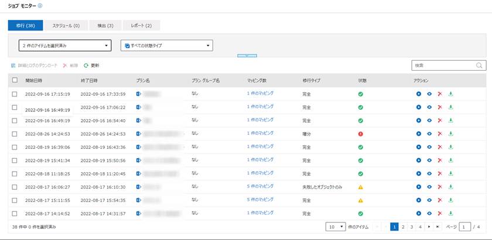Image resolution: width=492 pixels, height=240 pixels.
Task: Open the 10 items-per-page dropdown
Action: point(336,227)
